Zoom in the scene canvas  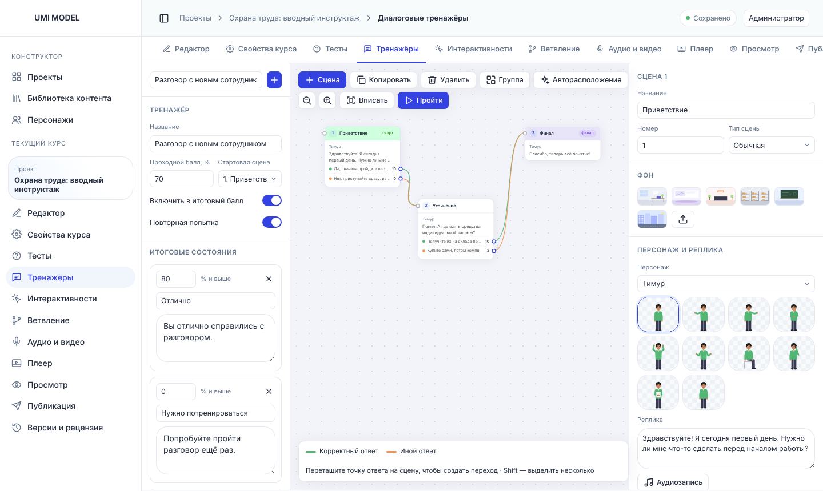point(327,100)
